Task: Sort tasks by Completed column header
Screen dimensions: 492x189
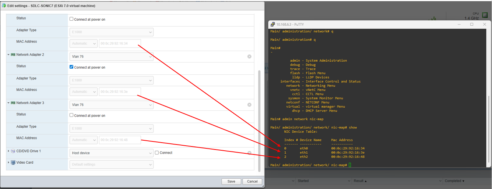Action: point(455,181)
